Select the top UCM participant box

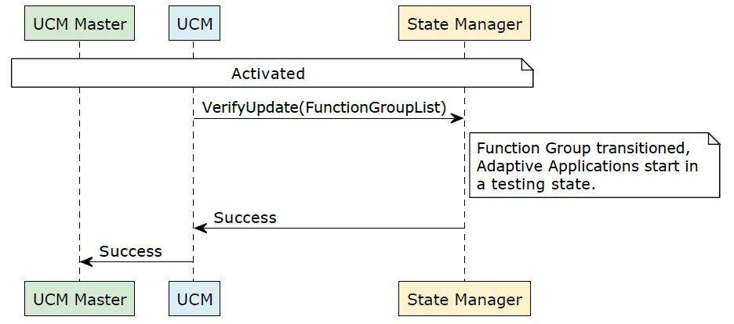(194, 23)
